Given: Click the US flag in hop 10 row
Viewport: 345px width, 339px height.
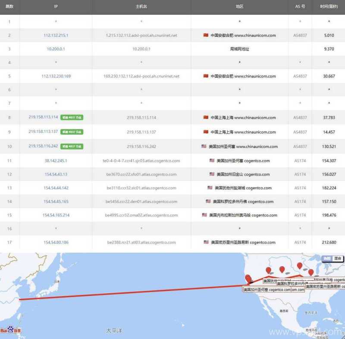Looking at the screenshot, I should 204,146.
